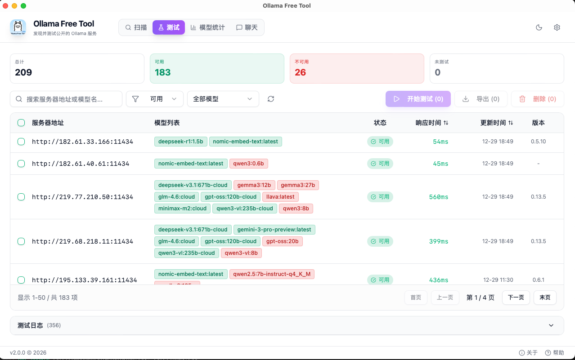Go to the next page with 下一页
575x360 pixels.
(x=516, y=298)
